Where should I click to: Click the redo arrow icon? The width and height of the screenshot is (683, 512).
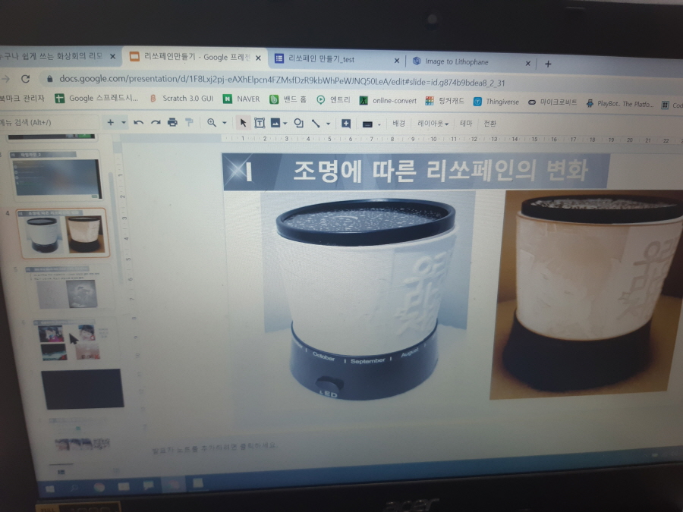pyautogui.click(x=156, y=123)
